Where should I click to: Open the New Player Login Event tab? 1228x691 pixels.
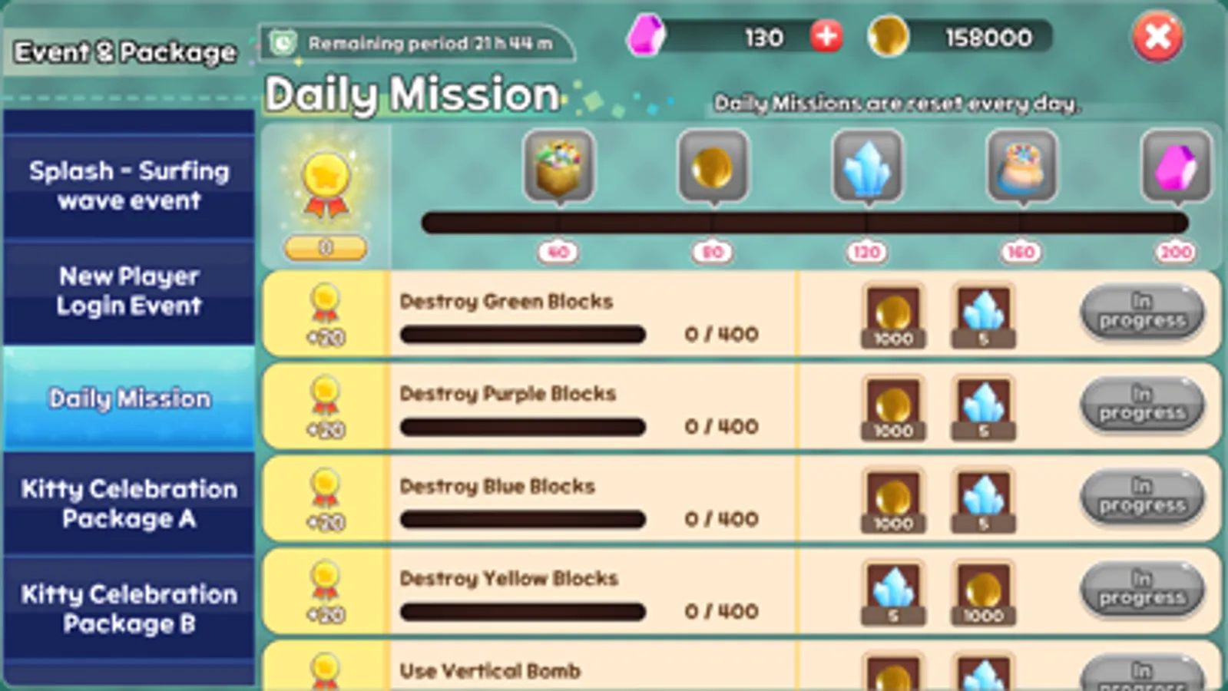click(129, 292)
